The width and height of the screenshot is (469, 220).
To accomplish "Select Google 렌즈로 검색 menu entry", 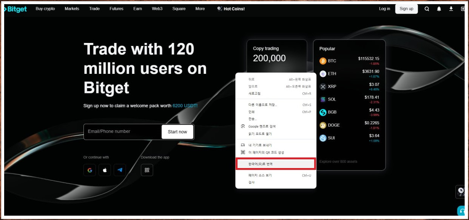I will 276,126.
